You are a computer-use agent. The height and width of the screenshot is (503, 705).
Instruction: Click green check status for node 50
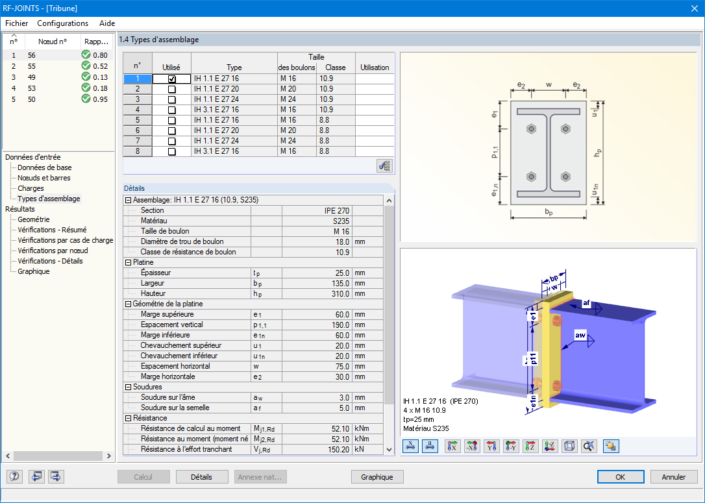click(x=86, y=99)
